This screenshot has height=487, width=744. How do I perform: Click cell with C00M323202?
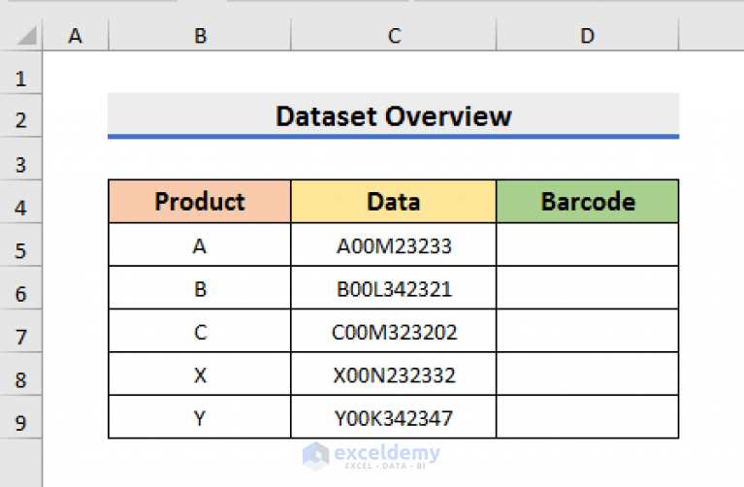point(394,332)
